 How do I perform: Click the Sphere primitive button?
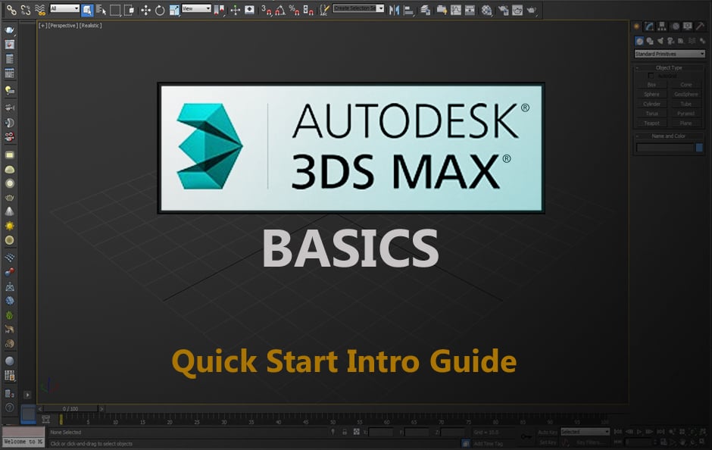pos(651,94)
